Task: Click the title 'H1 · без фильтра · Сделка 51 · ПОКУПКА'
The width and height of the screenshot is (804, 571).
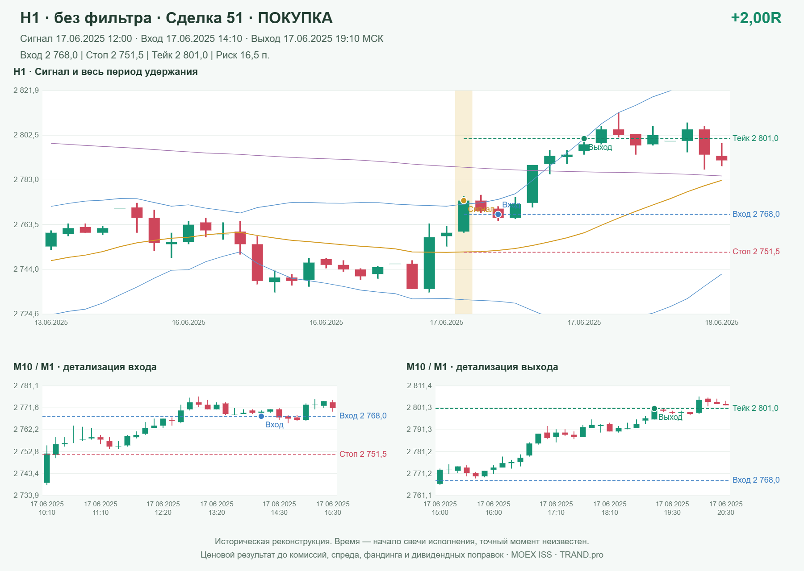Action: coord(176,18)
